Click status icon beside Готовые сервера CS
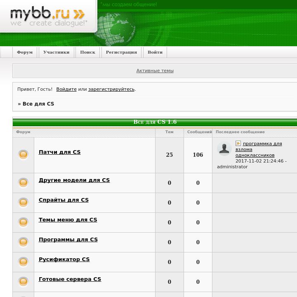This screenshot has width=297, height=297. (x=23, y=282)
